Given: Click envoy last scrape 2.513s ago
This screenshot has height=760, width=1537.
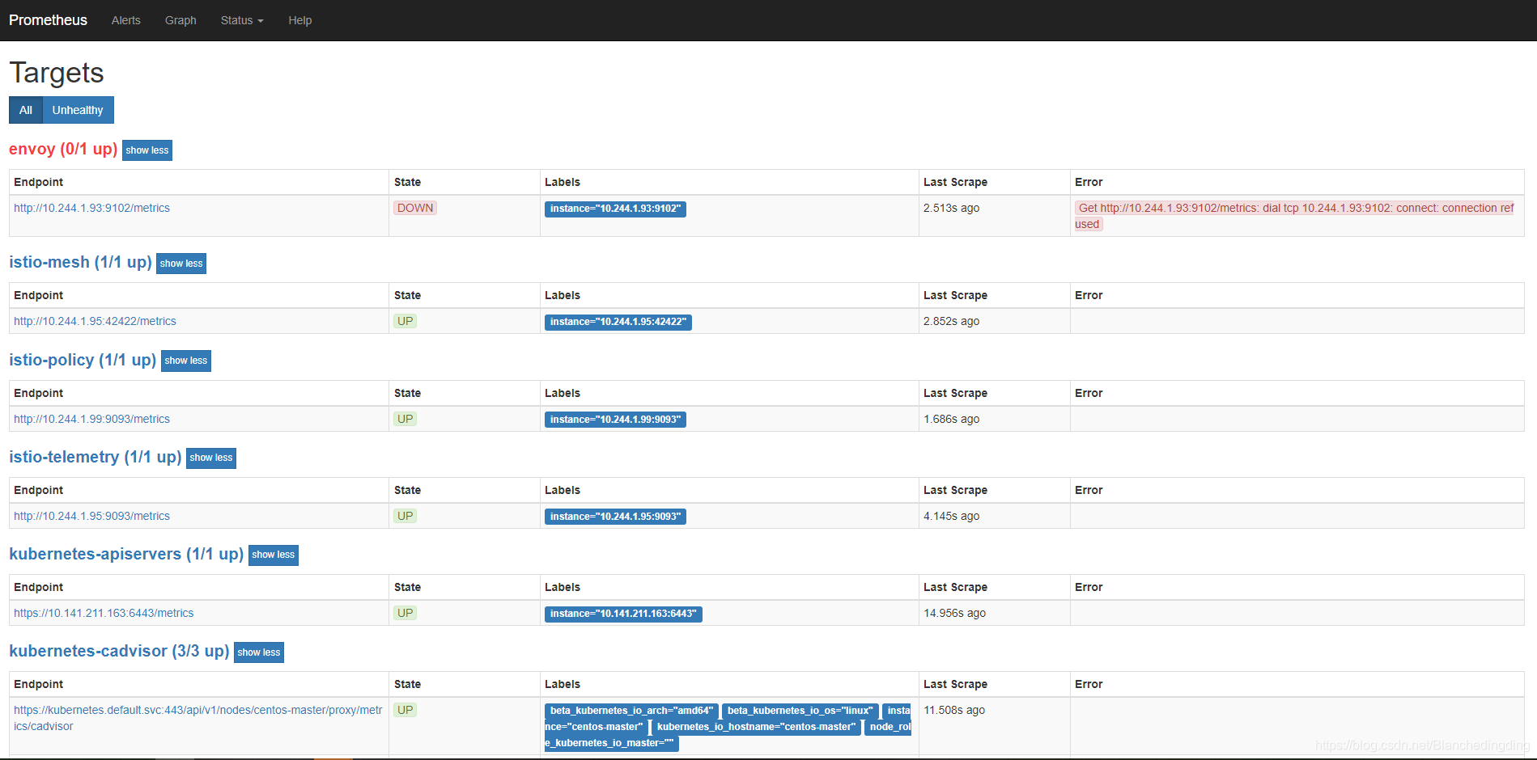Looking at the screenshot, I should [951, 208].
